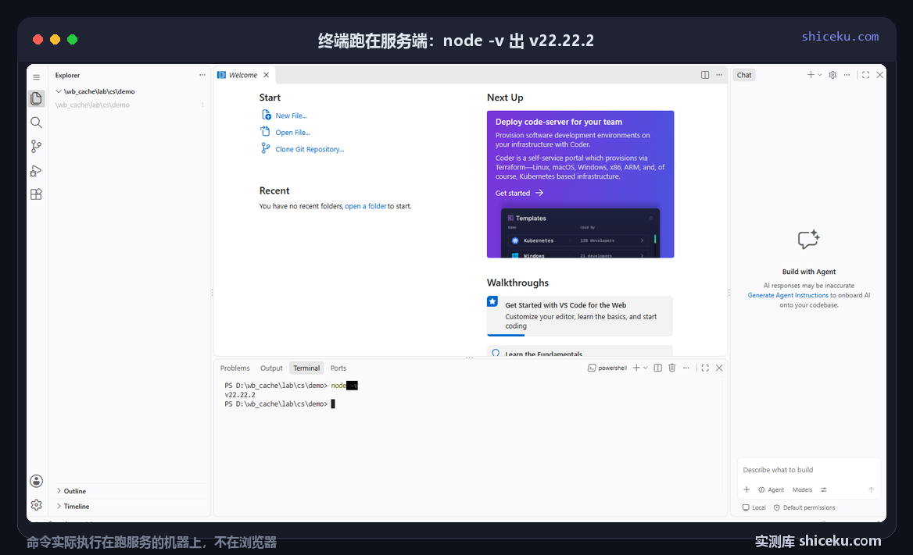Open the Extensions view
The width and height of the screenshot is (913, 555).
(36, 194)
